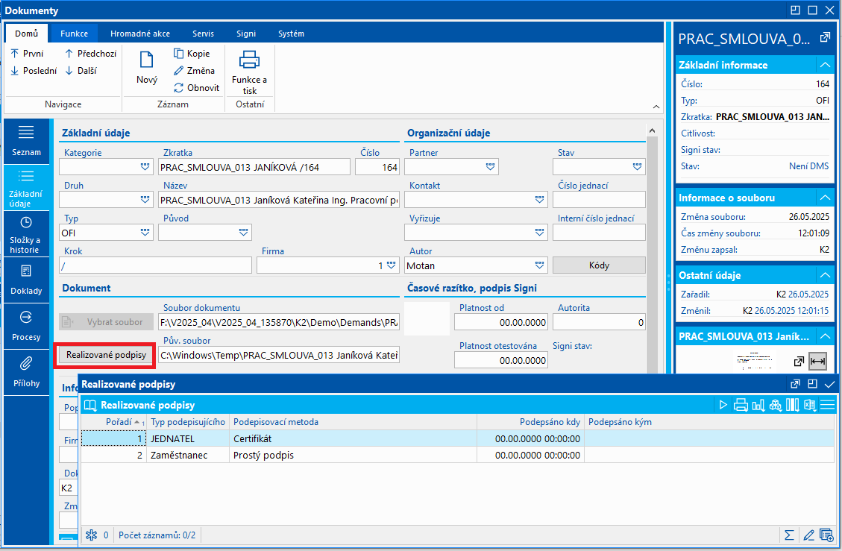Screen dimensions: 842x551
Task: Click the Zkratka input field
Action: [x=254, y=167]
